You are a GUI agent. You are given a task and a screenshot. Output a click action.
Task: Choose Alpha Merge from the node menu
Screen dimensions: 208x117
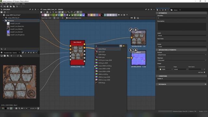(x=108, y=49)
